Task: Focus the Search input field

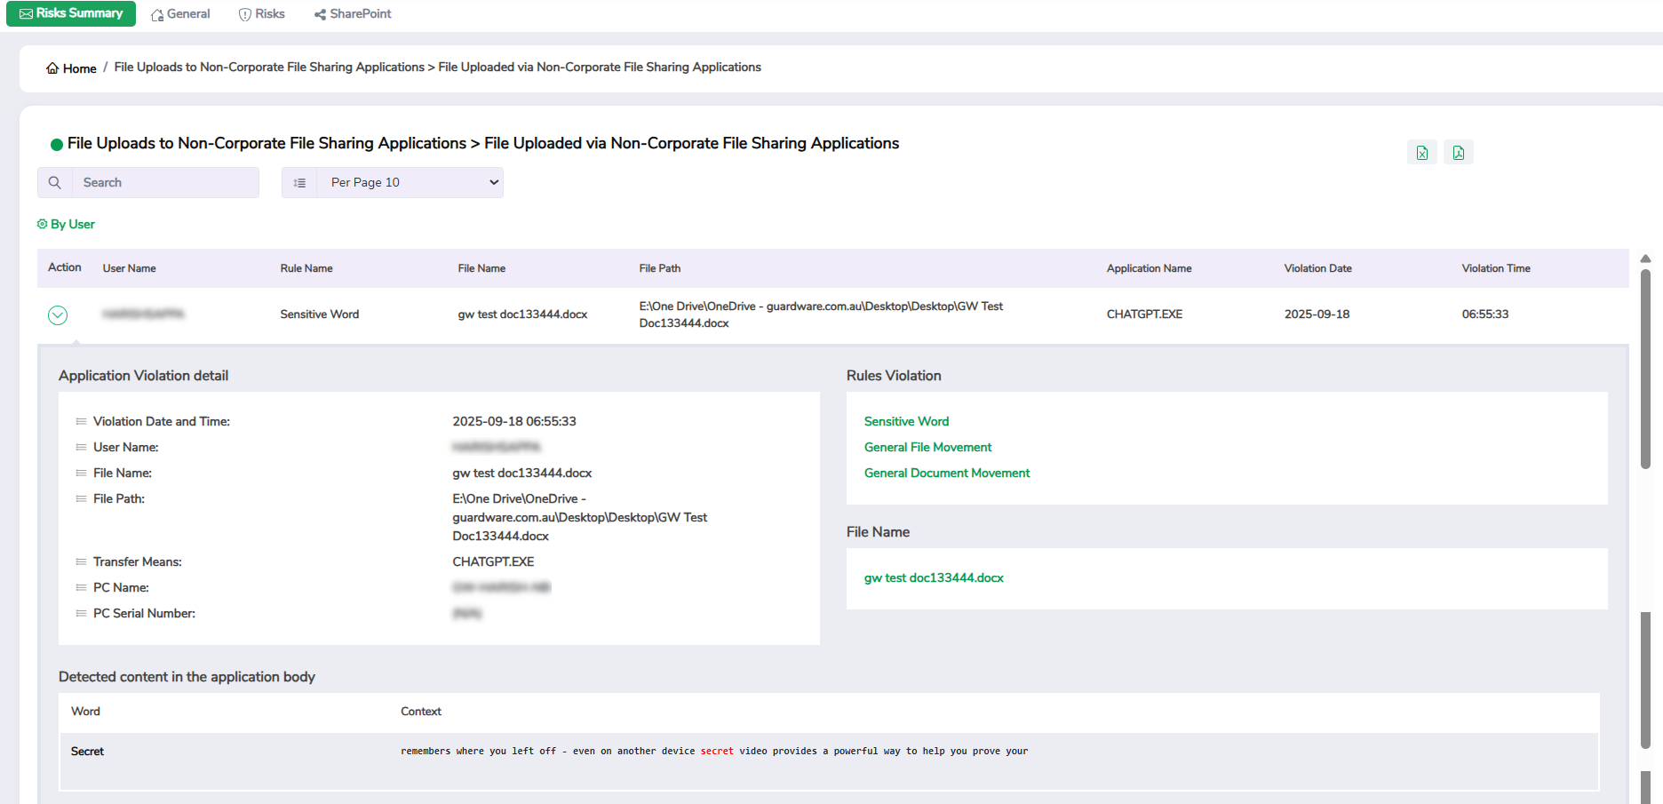Action: [x=165, y=182]
